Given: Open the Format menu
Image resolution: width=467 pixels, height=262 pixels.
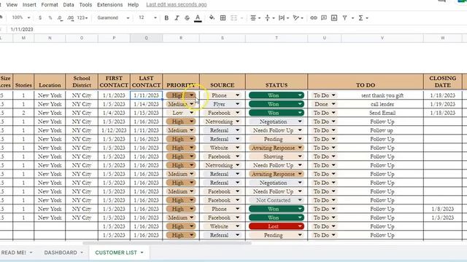Looking at the screenshot, I should pyautogui.click(x=50, y=5).
